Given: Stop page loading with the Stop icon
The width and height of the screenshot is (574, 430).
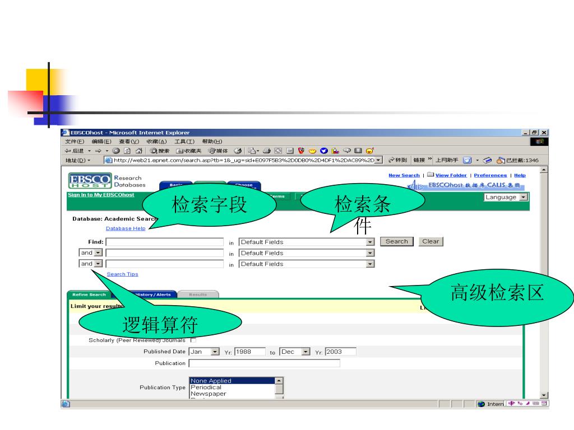Looking at the screenshot, I should click(x=116, y=151).
